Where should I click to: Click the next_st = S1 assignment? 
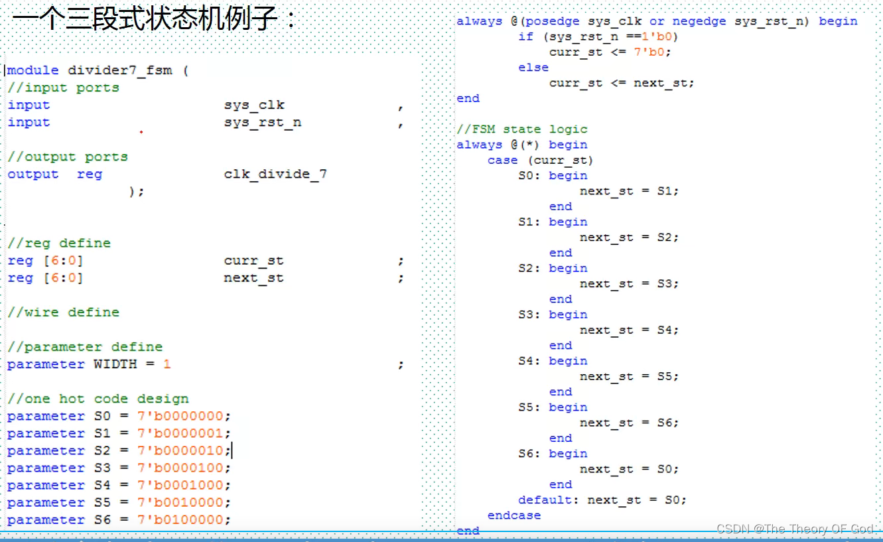coord(630,191)
